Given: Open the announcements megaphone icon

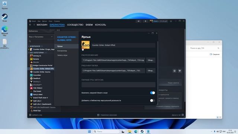Looking at the screenshot, I should [x=139, y=21].
